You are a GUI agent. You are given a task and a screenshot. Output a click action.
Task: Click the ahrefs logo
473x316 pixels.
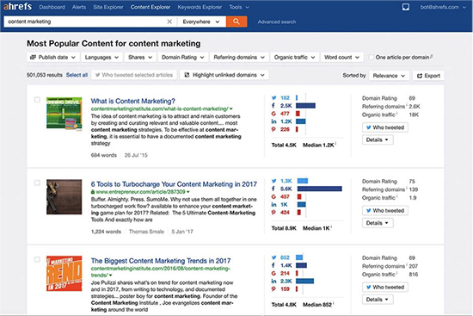point(17,6)
